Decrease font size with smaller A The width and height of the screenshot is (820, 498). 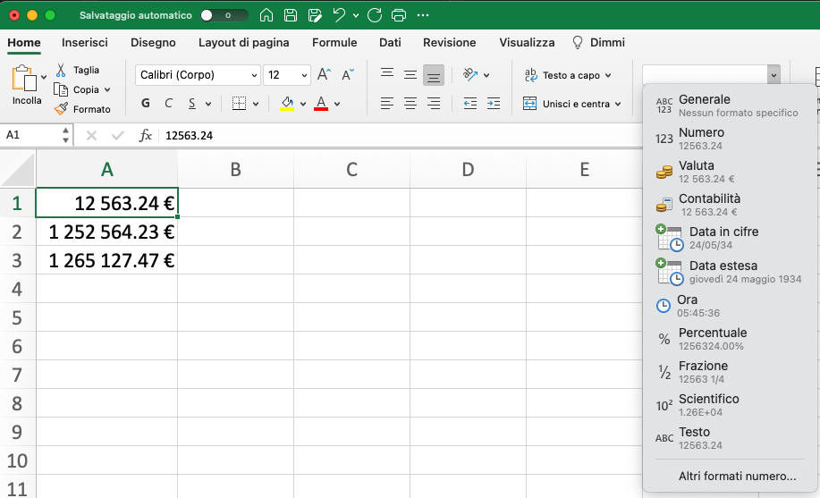[348, 75]
